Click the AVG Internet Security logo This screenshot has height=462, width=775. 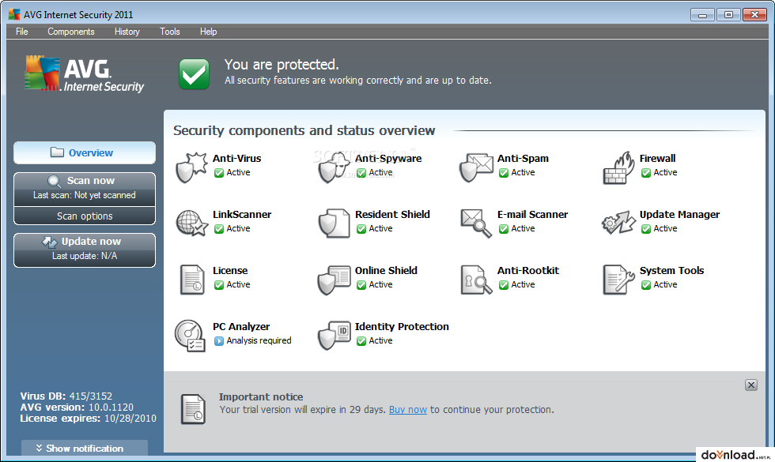tap(84, 74)
